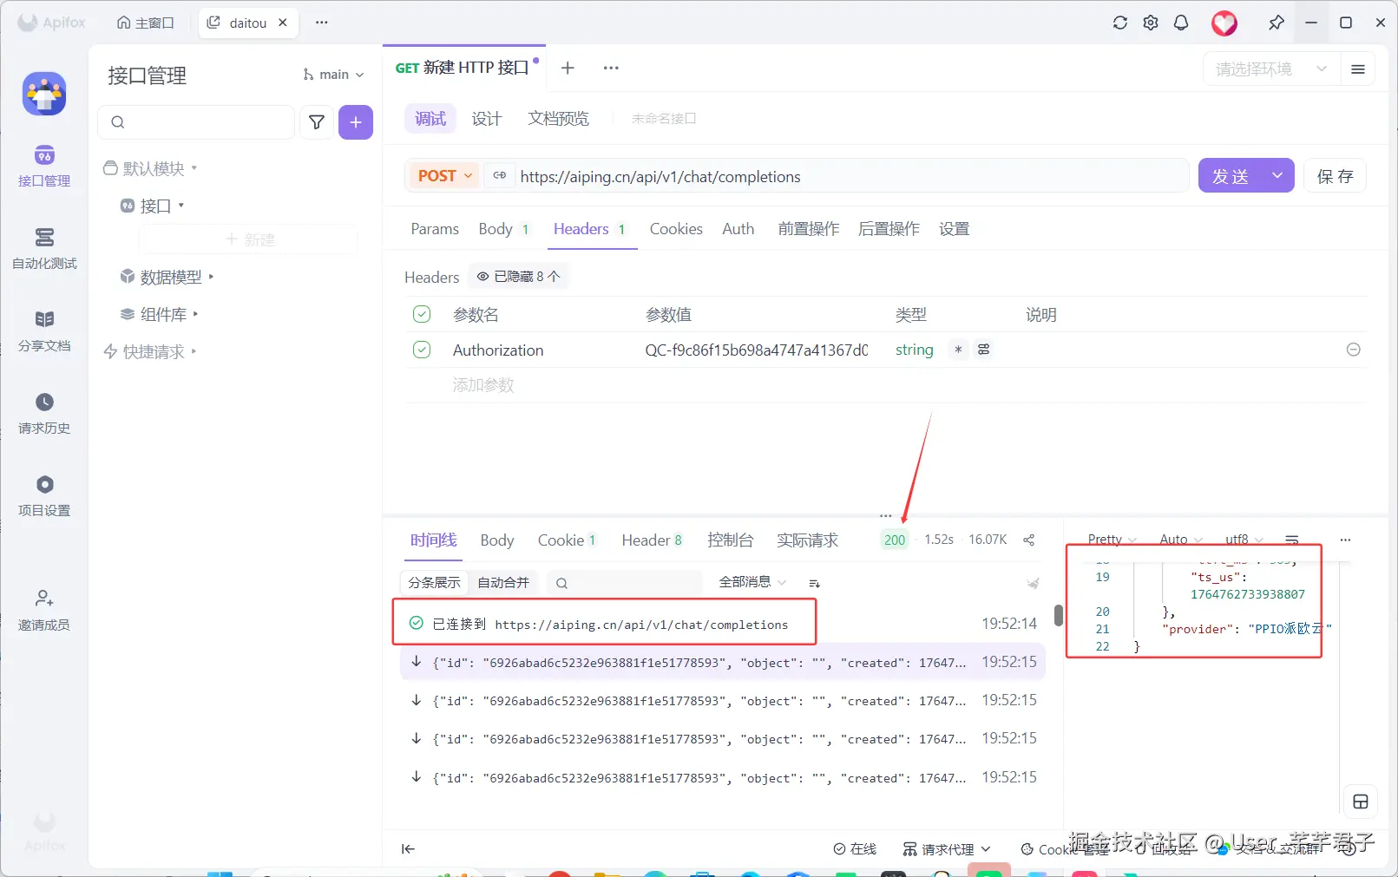Click the refresh icon in title bar
This screenshot has height=877, width=1398.
1120,23
